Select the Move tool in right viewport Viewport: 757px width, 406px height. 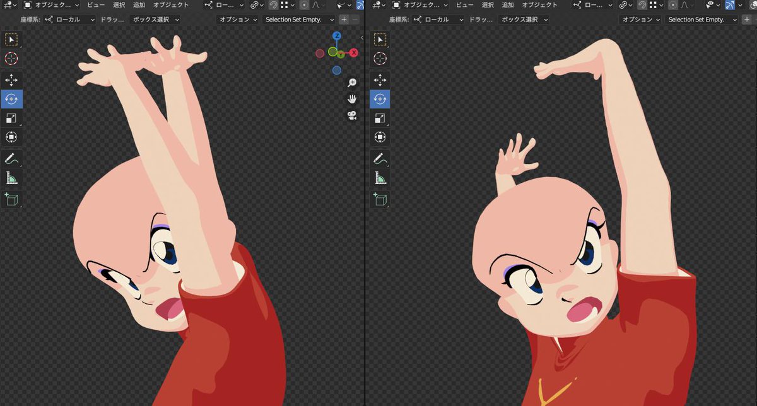click(380, 79)
